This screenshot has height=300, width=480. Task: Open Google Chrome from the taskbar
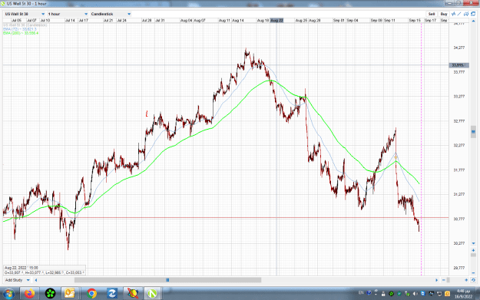pyautogui.click(x=91, y=294)
